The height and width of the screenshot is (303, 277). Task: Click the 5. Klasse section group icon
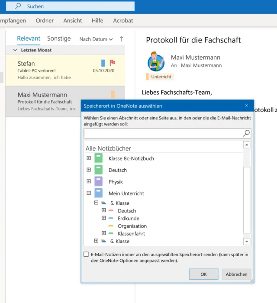pyautogui.click(x=103, y=203)
